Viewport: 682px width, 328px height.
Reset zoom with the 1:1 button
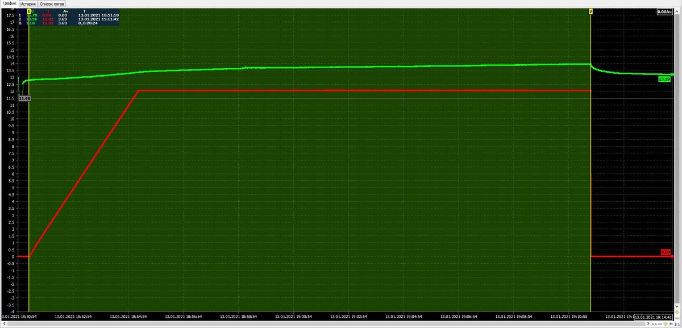click(677, 324)
